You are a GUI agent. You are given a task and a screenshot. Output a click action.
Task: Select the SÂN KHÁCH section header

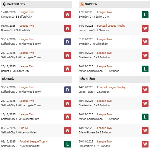point(87,79)
